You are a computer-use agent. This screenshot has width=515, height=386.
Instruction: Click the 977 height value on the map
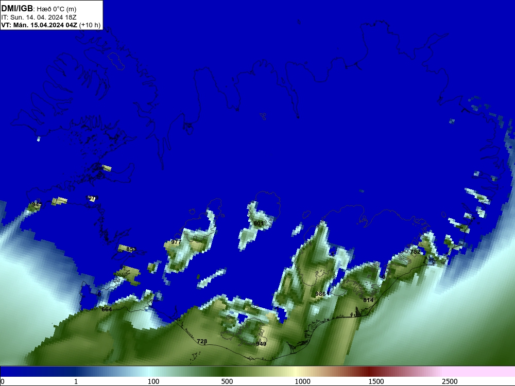pyautogui.click(x=176, y=242)
